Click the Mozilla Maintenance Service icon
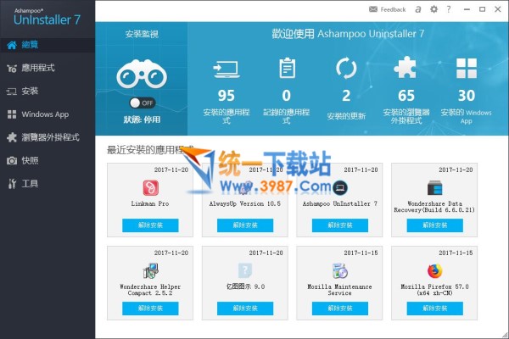Viewport: 509px width, 339px height. tap(340, 271)
